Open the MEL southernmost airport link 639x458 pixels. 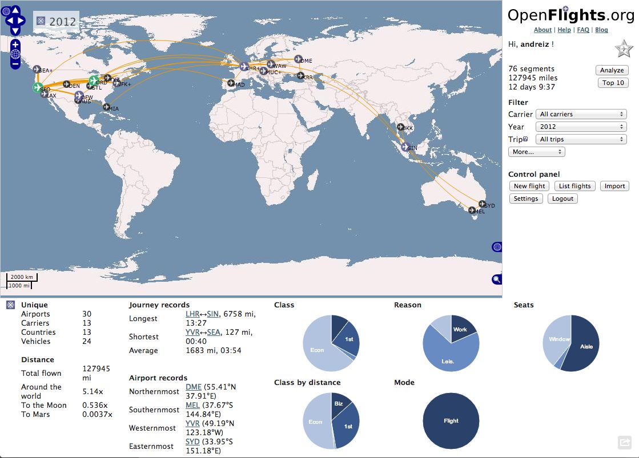192,405
